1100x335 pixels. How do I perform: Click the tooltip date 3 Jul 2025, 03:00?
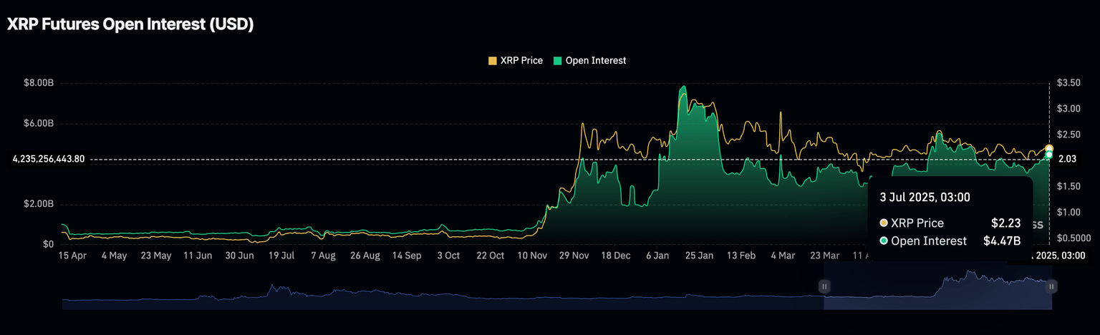(925, 196)
